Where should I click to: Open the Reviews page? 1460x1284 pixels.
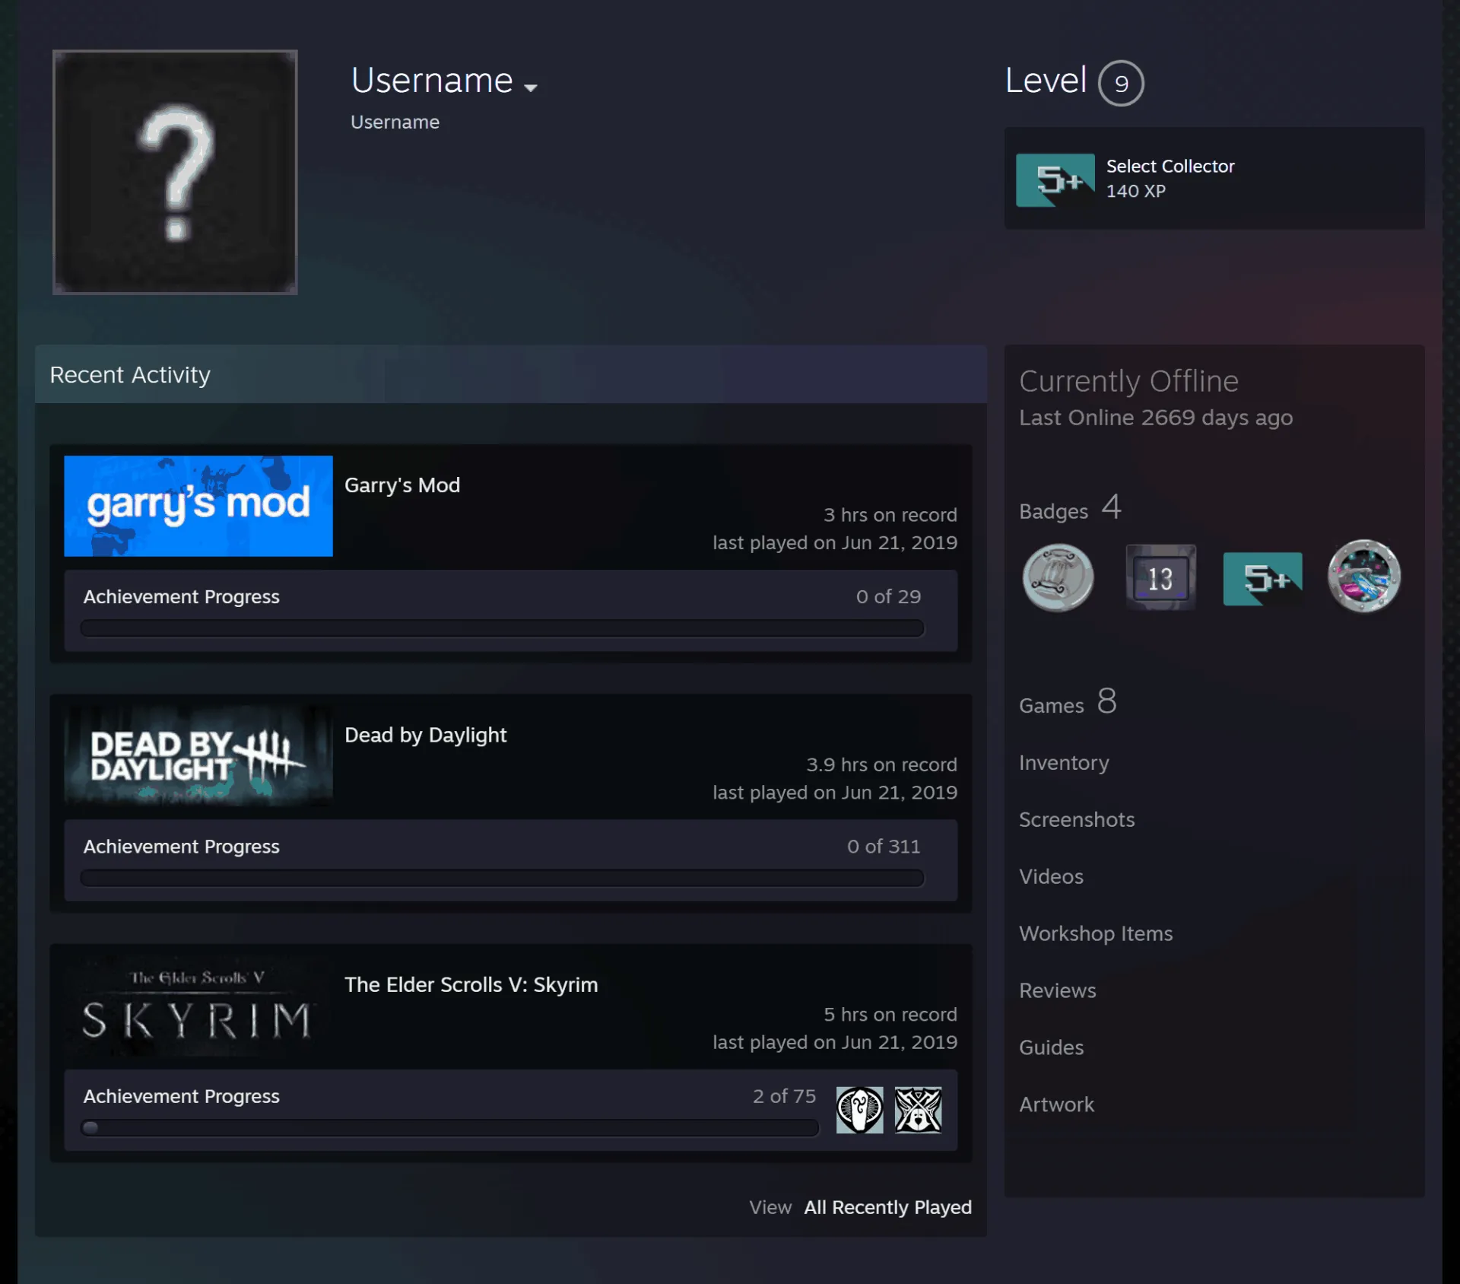(1058, 990)
